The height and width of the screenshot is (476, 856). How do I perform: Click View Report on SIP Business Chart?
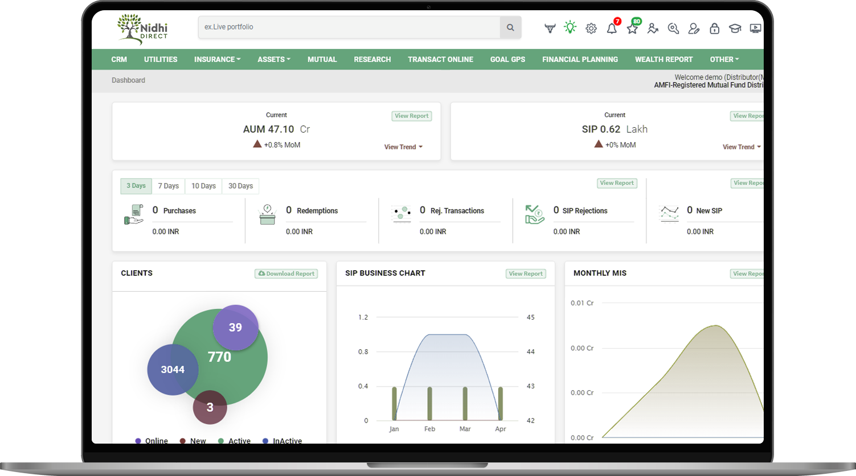point(526,274)
